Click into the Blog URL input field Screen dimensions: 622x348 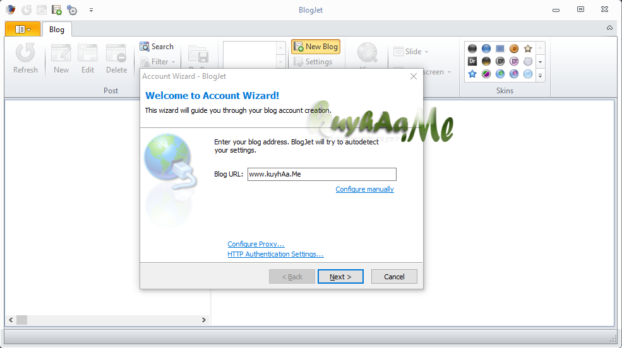pos(321,174)
